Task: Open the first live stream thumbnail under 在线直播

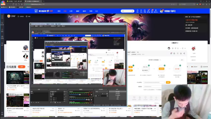Action: tap(18, 77)
